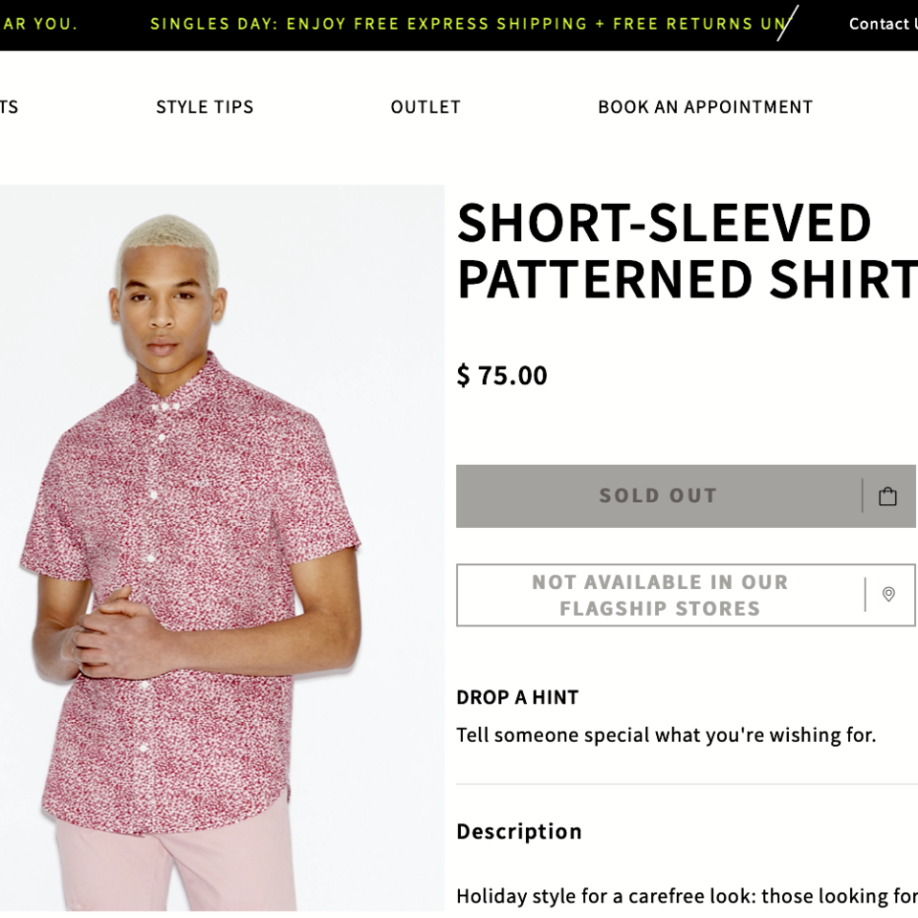Image resolution: width=918 pixels, height=918 pixels.
Task: Select the Drop a Hint heading
Action: (517, 697)
